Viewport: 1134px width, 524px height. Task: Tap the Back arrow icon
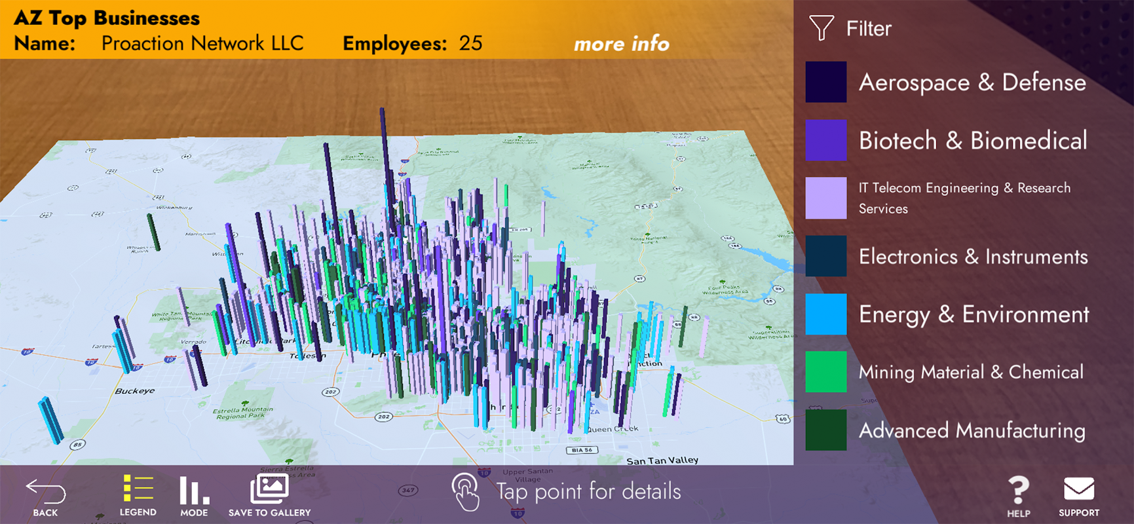point(46,493)
